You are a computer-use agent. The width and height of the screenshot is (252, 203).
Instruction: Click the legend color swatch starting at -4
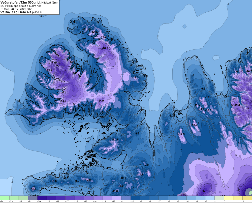click(x=191, y=198)
